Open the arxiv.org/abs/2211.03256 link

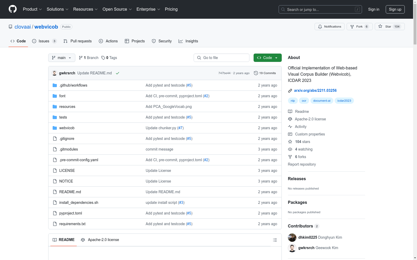[x=315, y=90]
